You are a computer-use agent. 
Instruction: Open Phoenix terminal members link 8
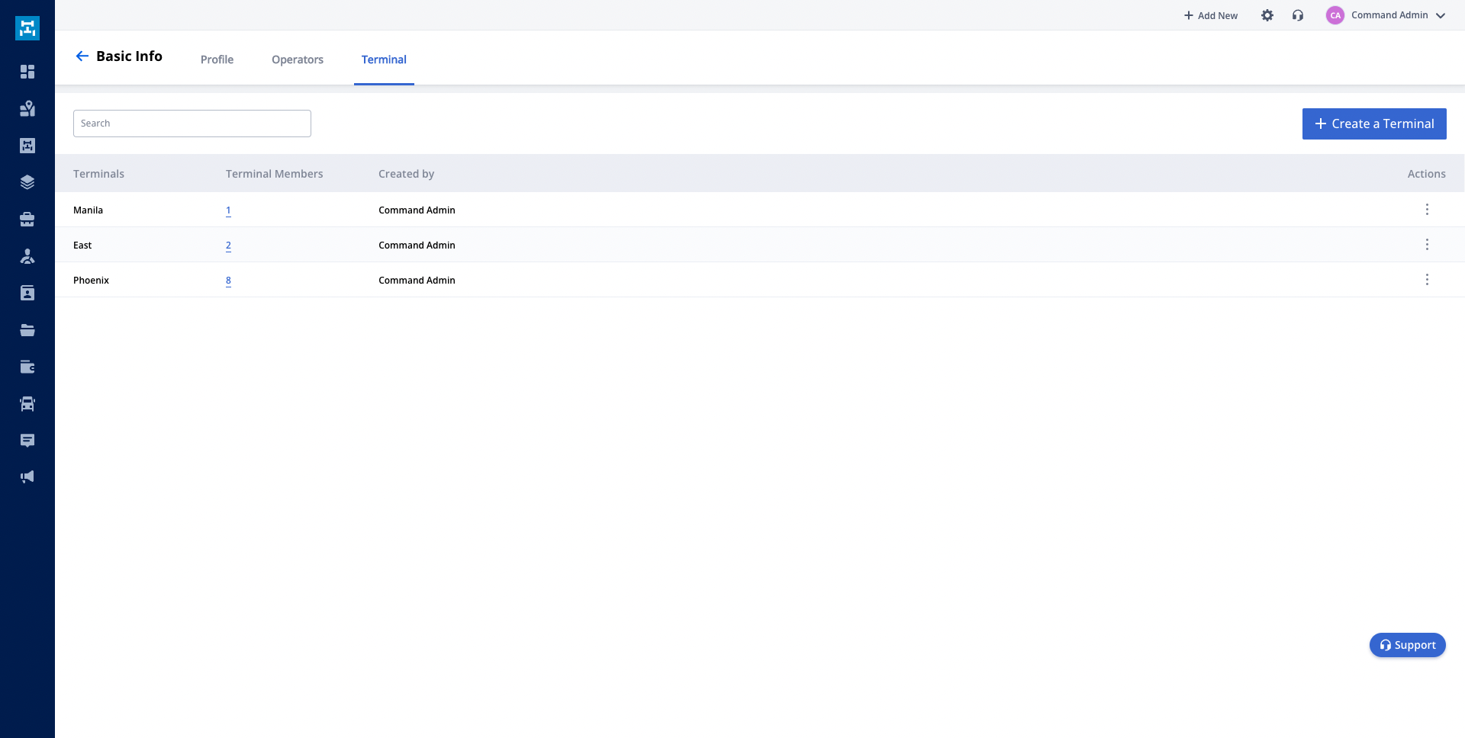pyautogui.click(x=228, y=281)
